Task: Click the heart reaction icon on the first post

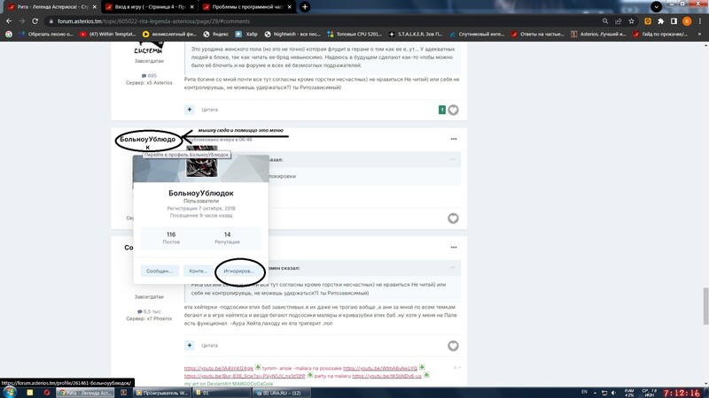Action: click(454, 110)
